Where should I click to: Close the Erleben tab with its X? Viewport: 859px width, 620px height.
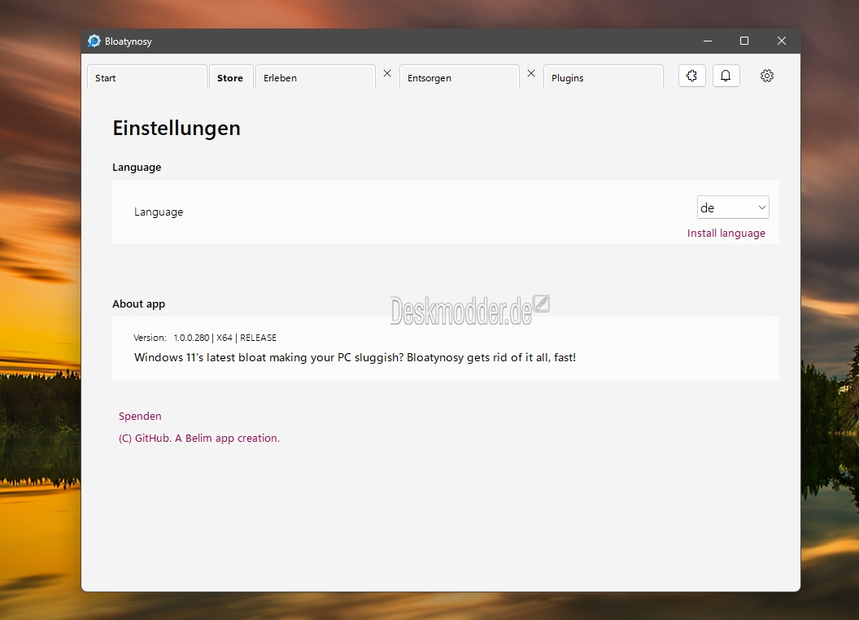[387, 73]
